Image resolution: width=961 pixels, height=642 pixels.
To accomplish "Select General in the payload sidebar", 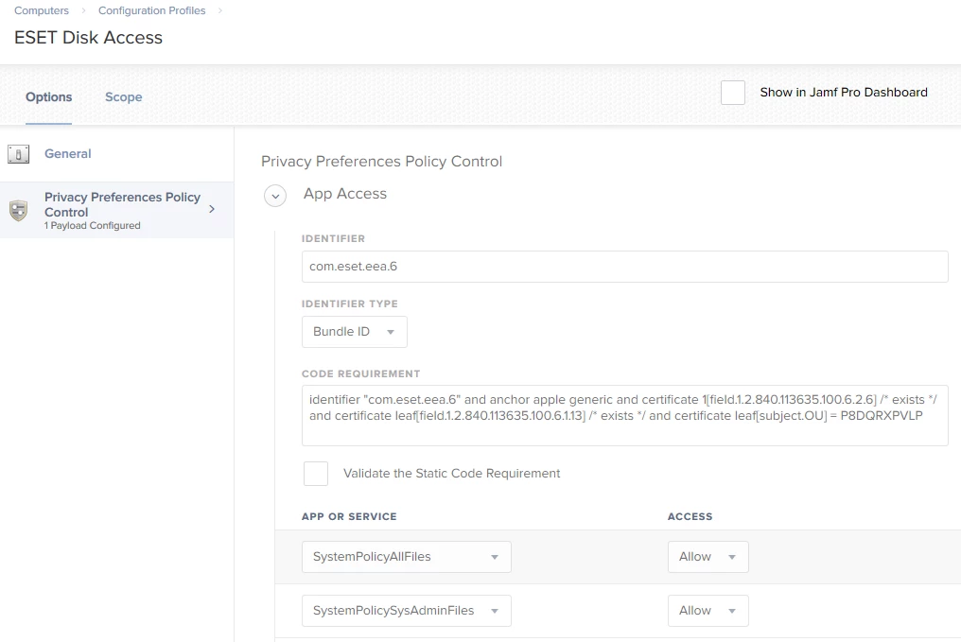I will pyautogui.click(x=68, y=154).
